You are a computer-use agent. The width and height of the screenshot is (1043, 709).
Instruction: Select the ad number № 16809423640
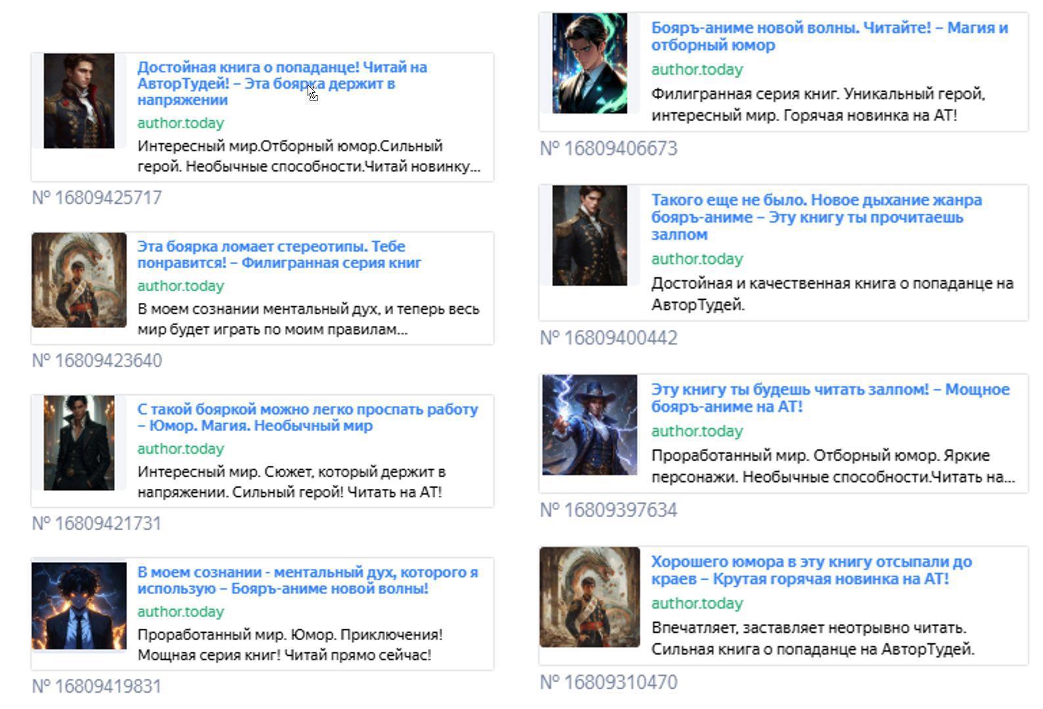click(x=97, y=361)
